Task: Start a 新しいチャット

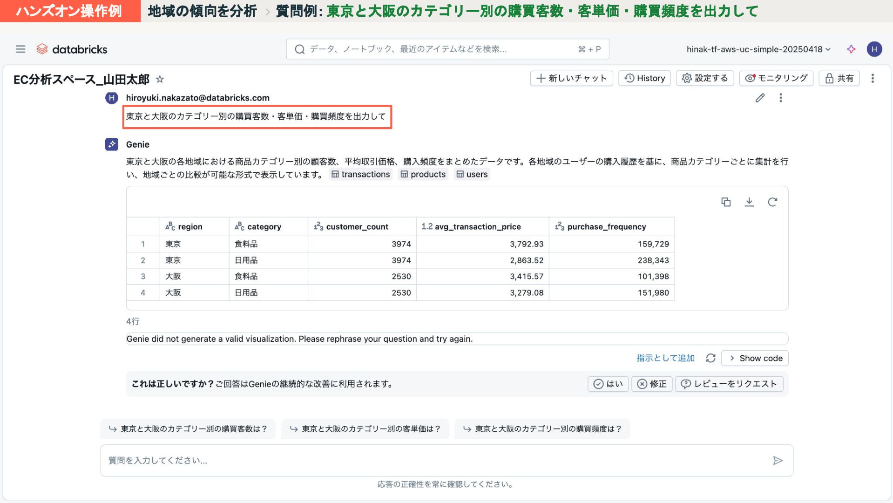Action: click(571, 78)
